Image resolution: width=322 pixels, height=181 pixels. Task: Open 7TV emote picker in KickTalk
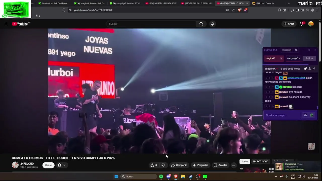click(305, 115)
